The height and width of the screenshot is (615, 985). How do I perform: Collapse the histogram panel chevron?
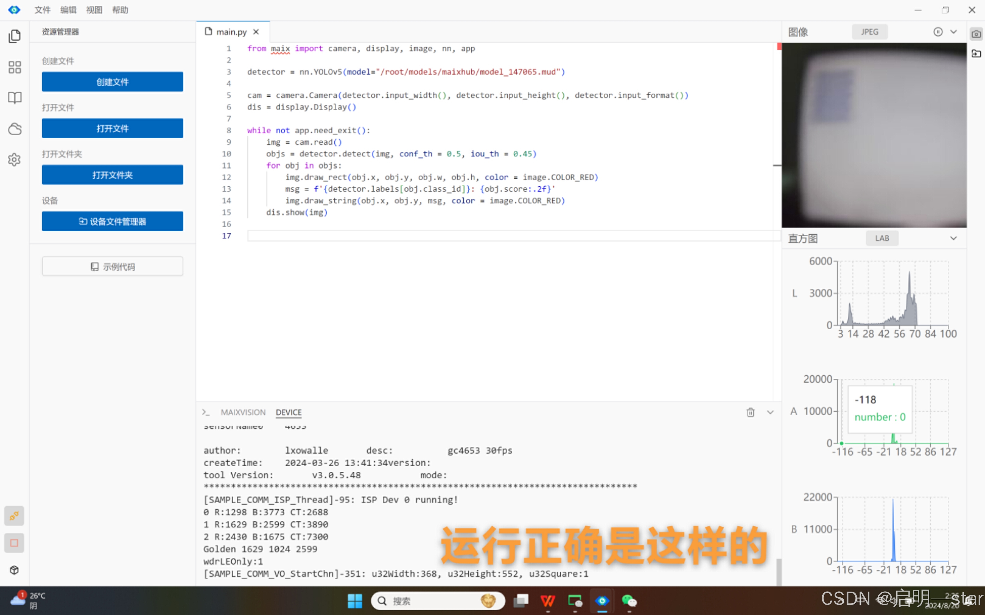(954, 238)
